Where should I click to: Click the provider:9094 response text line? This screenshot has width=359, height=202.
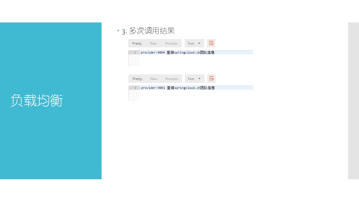tap(178, 52)
